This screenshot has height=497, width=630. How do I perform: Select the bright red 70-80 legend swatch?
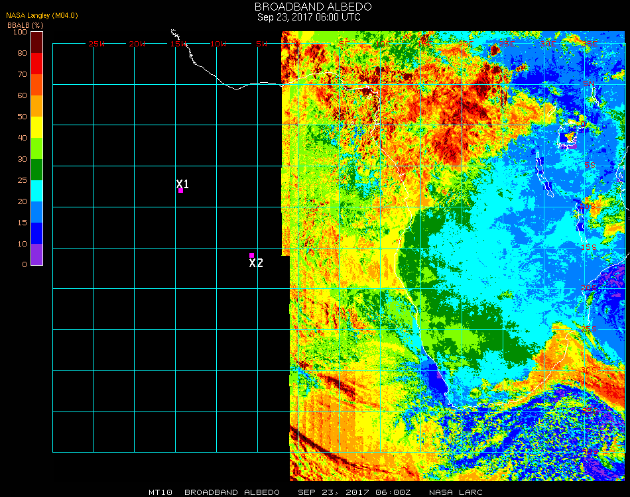pyautogui.click(x=37, y=64)
